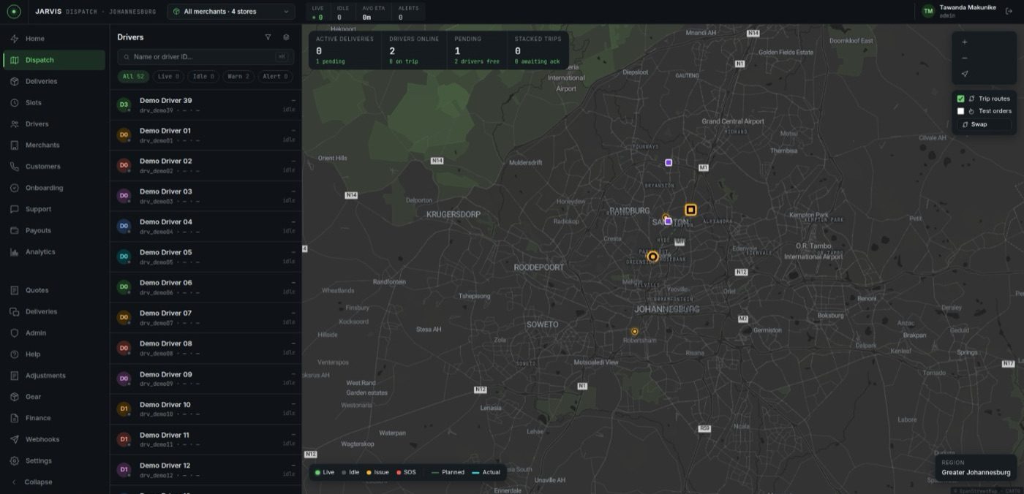Open the Help menu item
The image size is (1024, 494).
pos(54,354)
